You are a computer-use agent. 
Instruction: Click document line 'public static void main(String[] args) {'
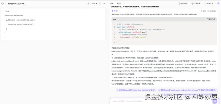point(20,20)
